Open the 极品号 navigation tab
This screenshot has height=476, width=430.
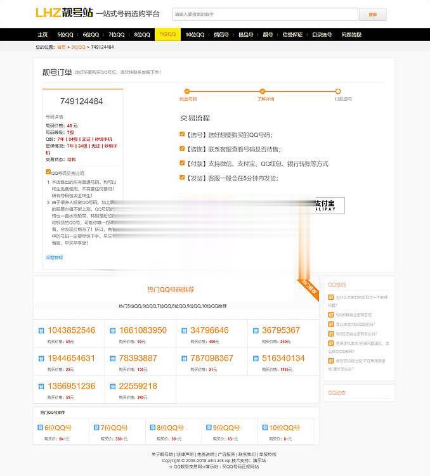point(245,35)
